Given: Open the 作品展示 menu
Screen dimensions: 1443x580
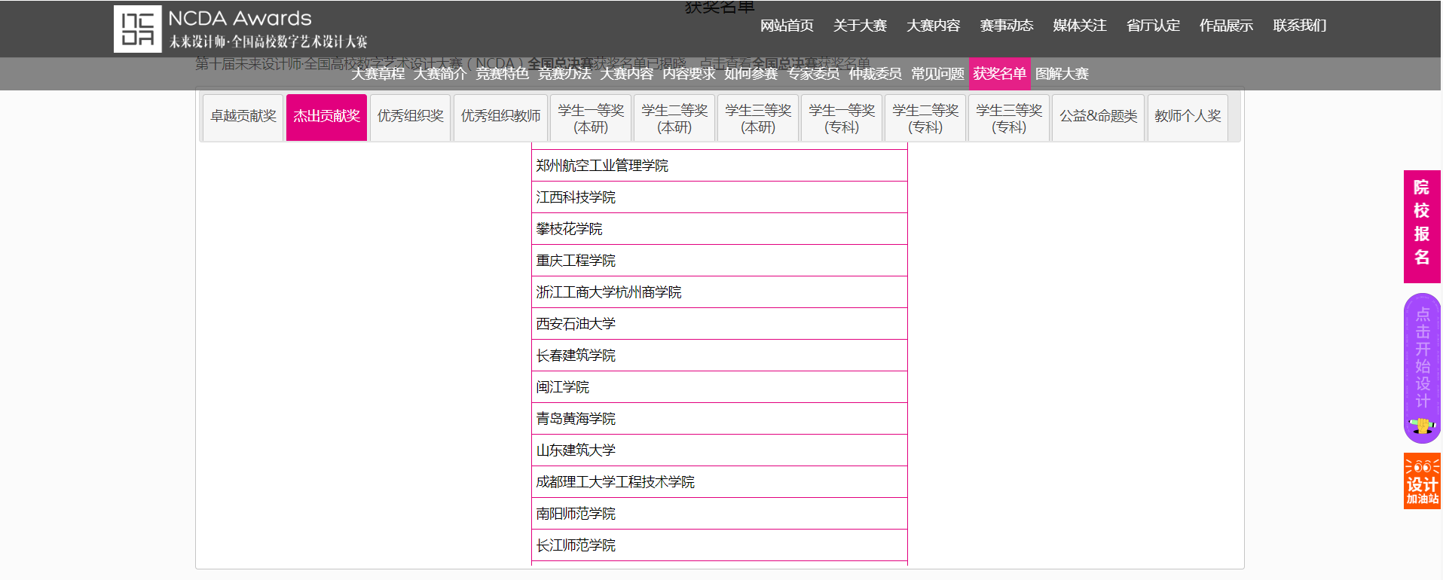Looking at the screenshot, I should click(1226, 26).
